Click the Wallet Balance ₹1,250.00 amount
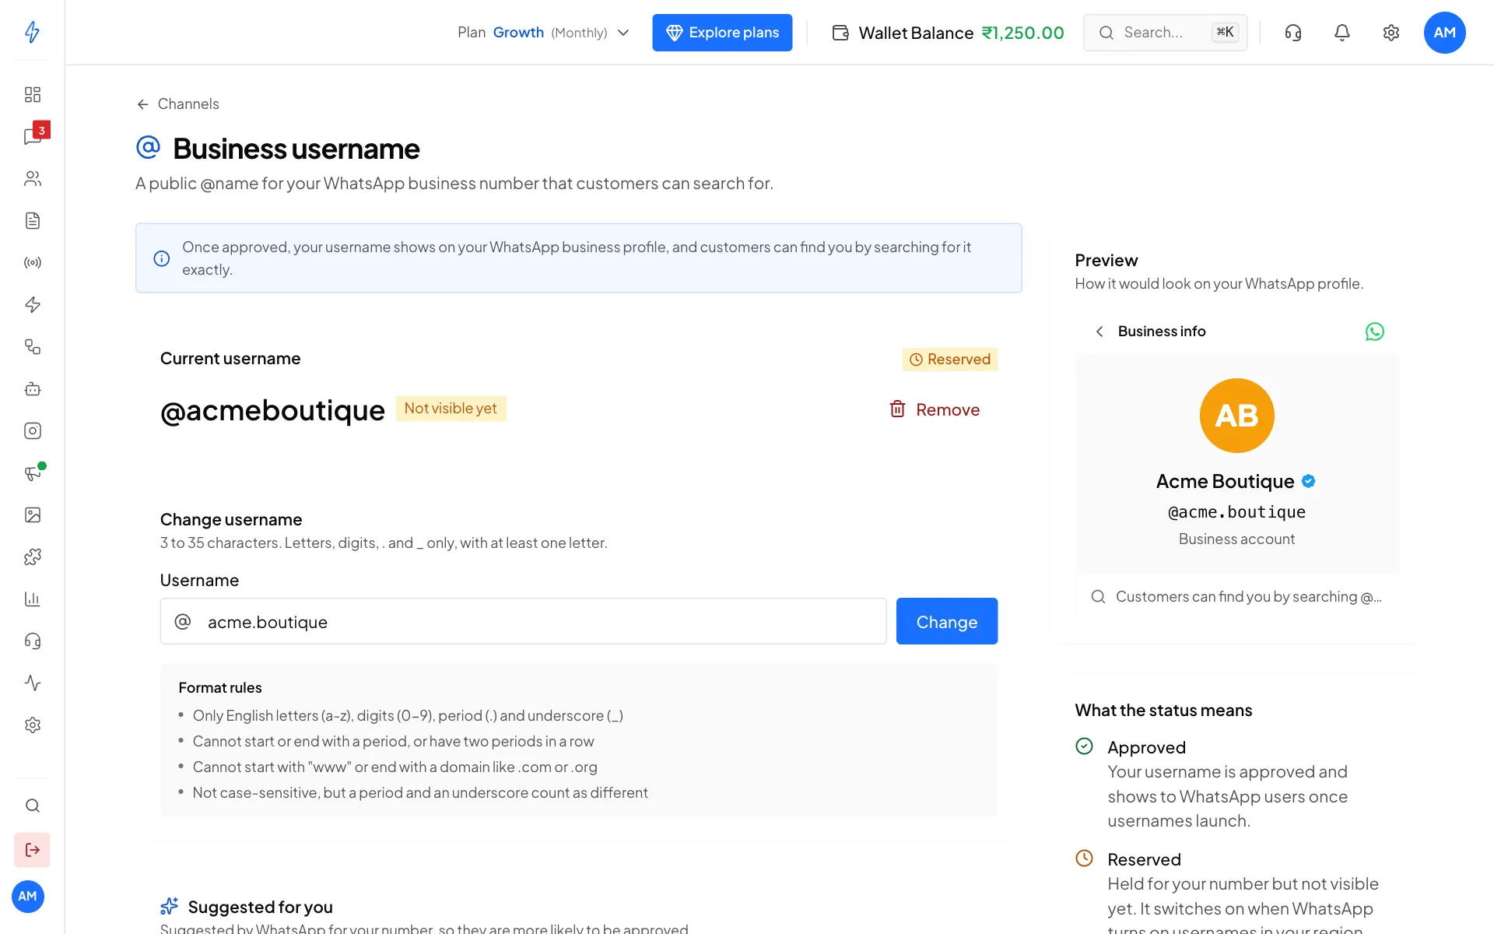The image size is (1494, 934). (1022, 33)
